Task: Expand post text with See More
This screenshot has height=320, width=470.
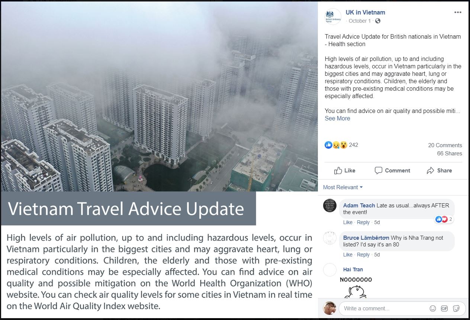Action: click(x=337, y=118)
